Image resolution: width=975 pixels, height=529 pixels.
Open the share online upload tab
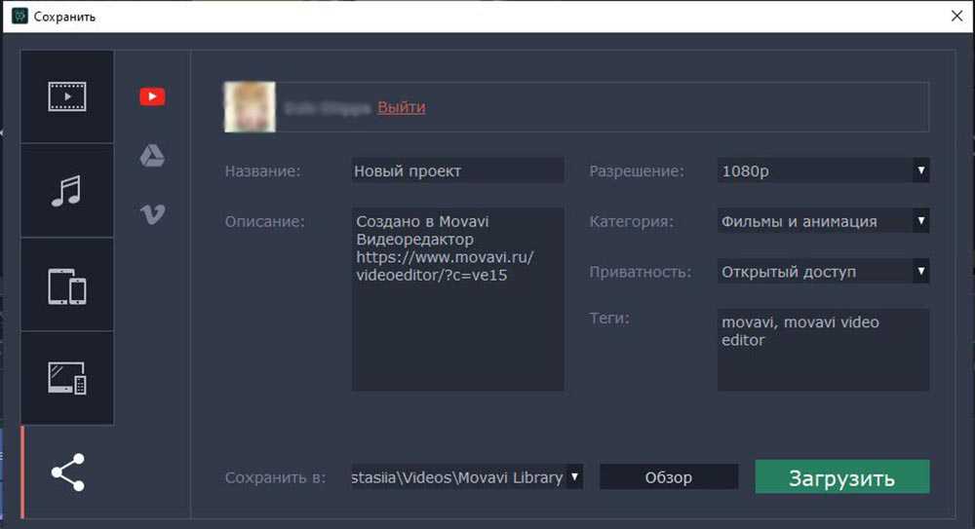pyautogui.click(x=67, y=472)
